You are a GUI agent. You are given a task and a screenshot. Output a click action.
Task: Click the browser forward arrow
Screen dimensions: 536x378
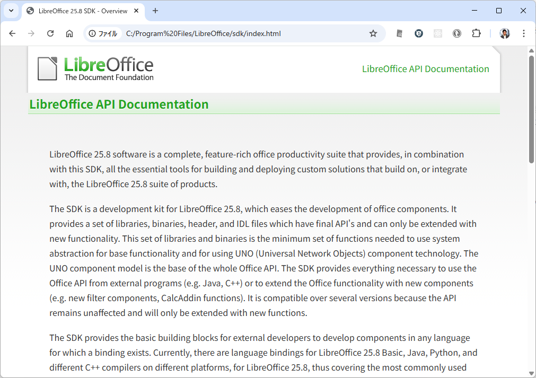pyautogui.click(x=31, y=33)
